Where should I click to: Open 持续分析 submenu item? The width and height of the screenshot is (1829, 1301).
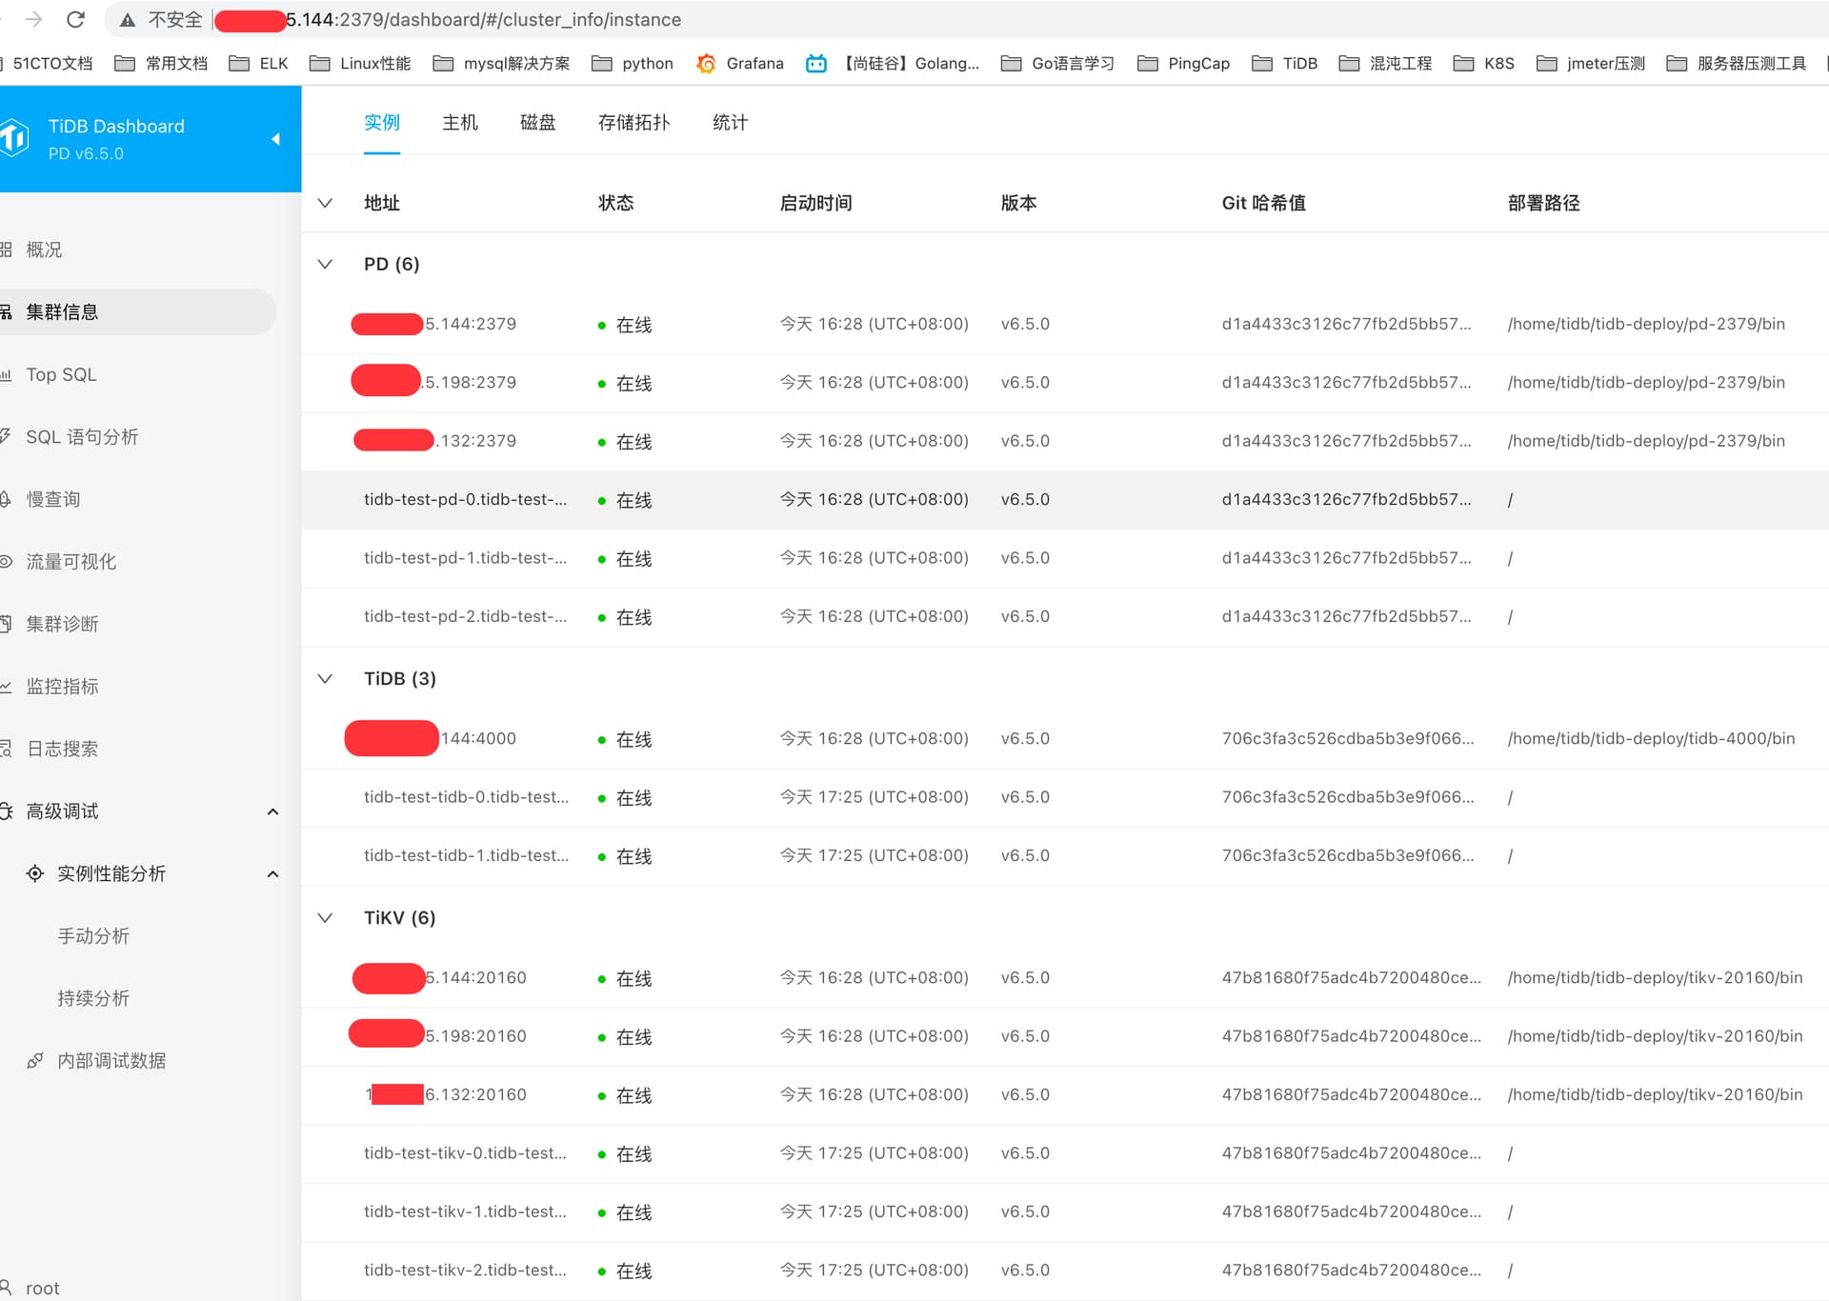tap(93, 998)
